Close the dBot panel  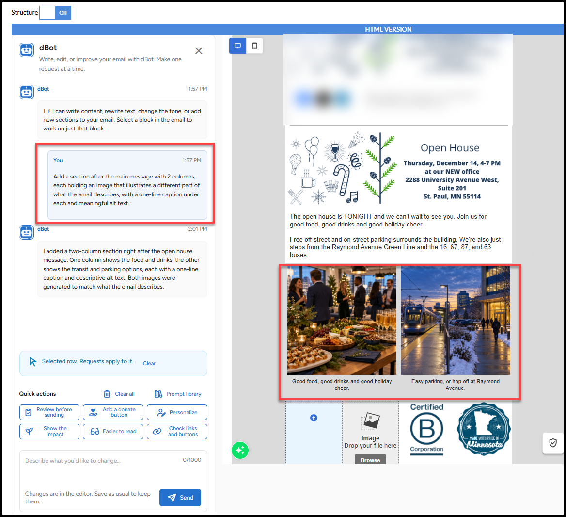pos(199,51)
